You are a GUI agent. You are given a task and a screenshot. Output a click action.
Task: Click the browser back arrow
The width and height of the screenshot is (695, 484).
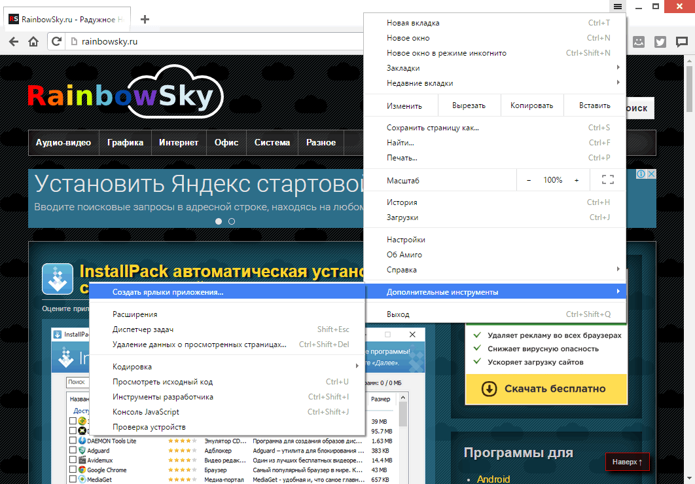click(x=14, y=42)
